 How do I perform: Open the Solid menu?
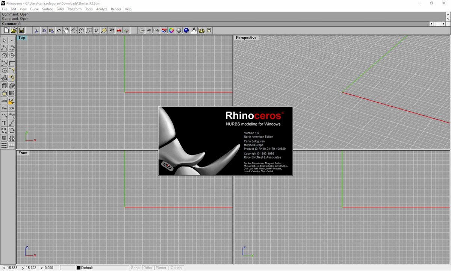click(x=60, y=9)
